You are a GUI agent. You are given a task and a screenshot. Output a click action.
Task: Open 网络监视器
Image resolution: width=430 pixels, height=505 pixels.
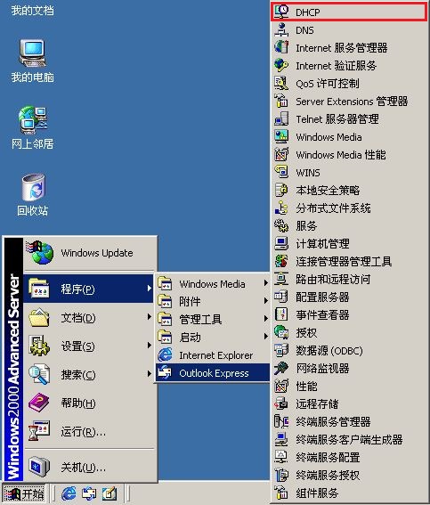click(349, 368)
